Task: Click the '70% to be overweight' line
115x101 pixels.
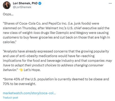Action: coord(19,84)
